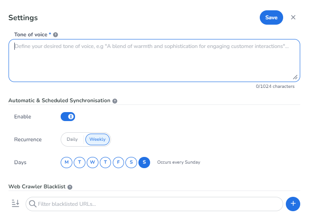Click the plus button to add blacklisted URL
The height and width of the screenshot is (217, 311).
click(x=293, y=204)
